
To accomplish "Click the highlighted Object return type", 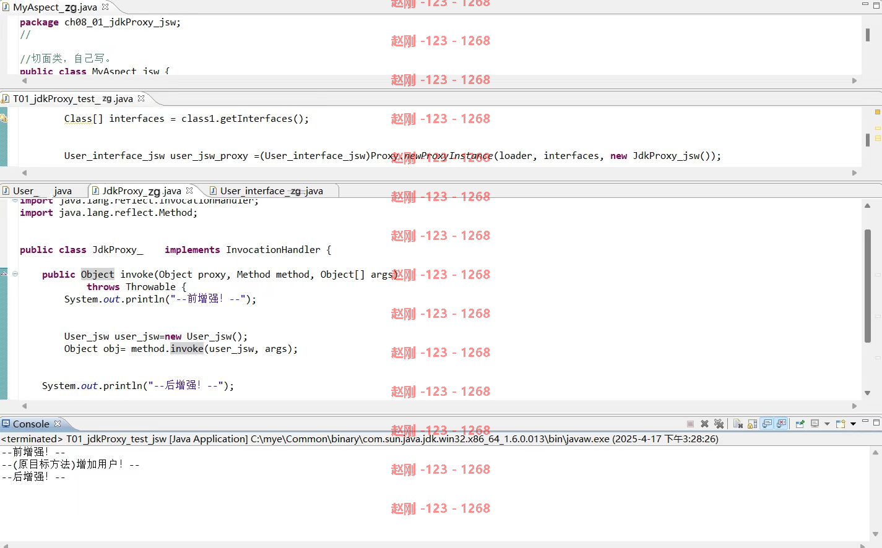I will coord(97,274).
